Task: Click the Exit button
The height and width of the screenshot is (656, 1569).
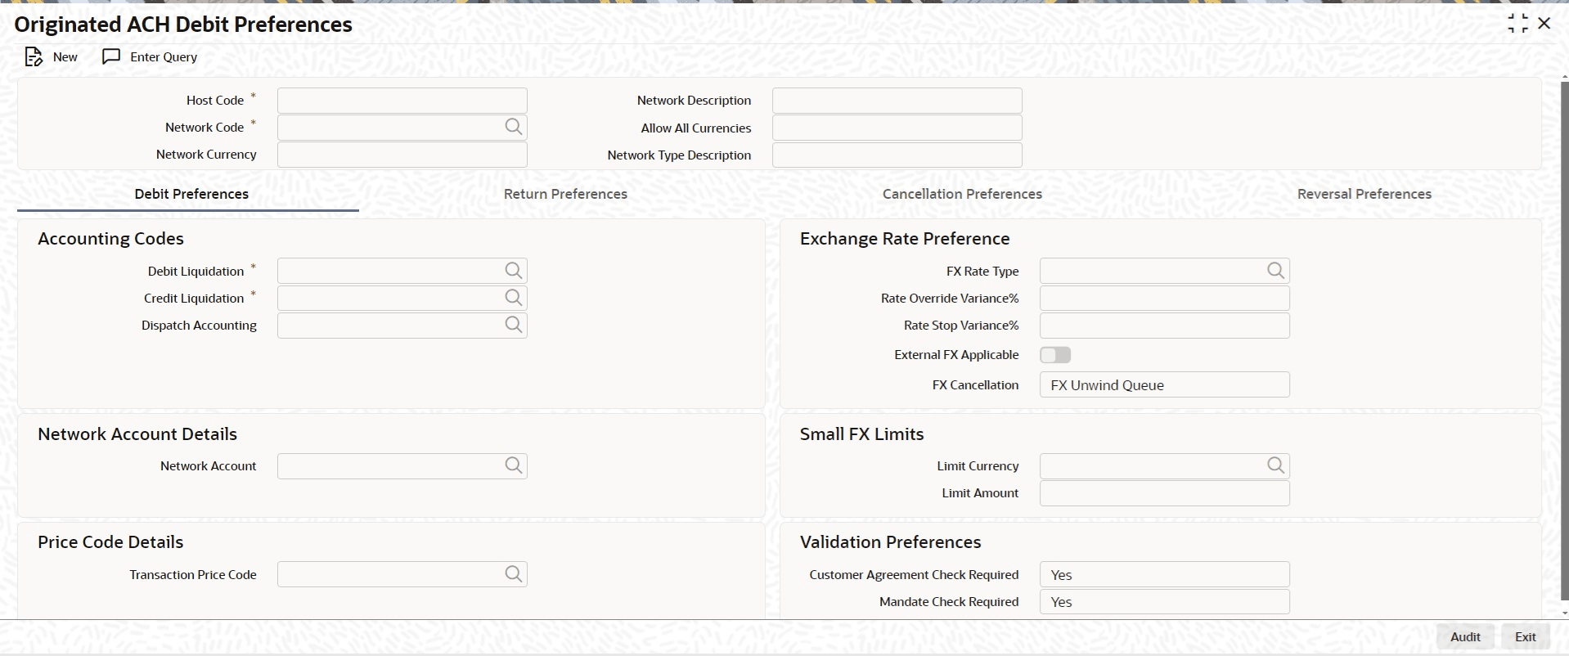Action: pos(1526,637)
